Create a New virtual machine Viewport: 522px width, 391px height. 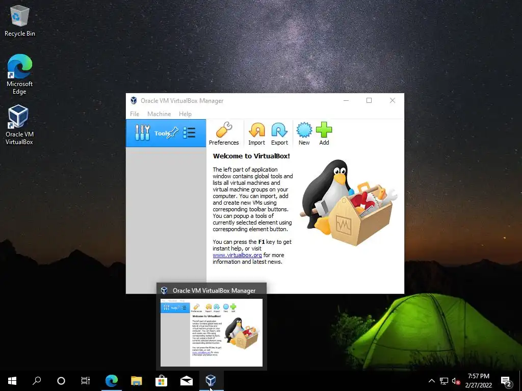tap(304, 134)
